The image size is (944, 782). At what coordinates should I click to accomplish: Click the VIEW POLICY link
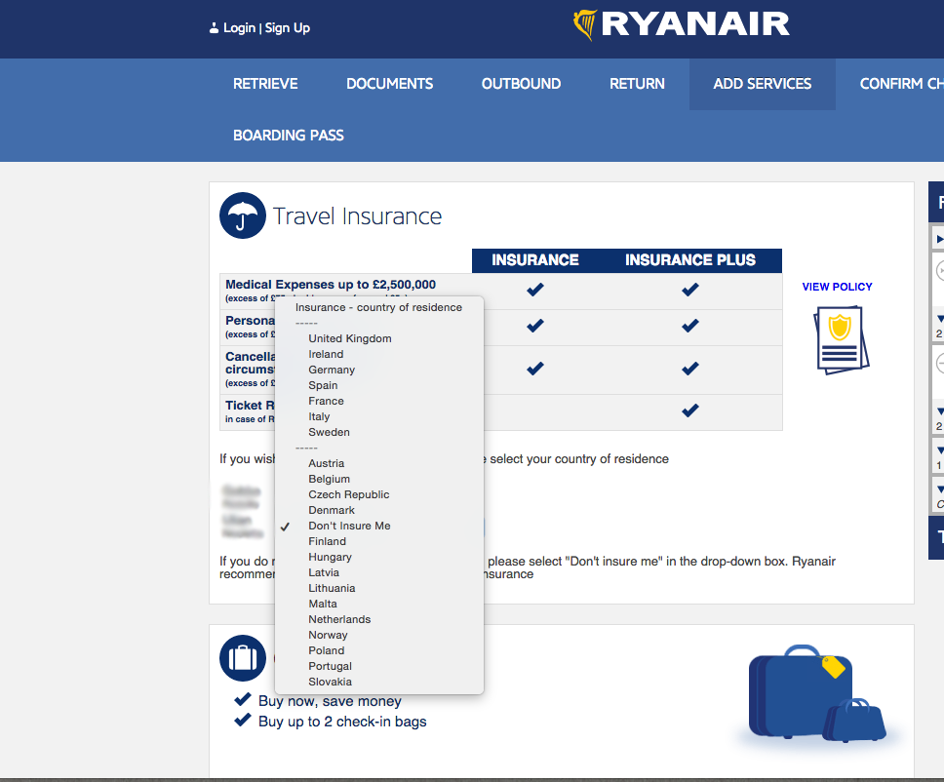click(x=837, y=287)
